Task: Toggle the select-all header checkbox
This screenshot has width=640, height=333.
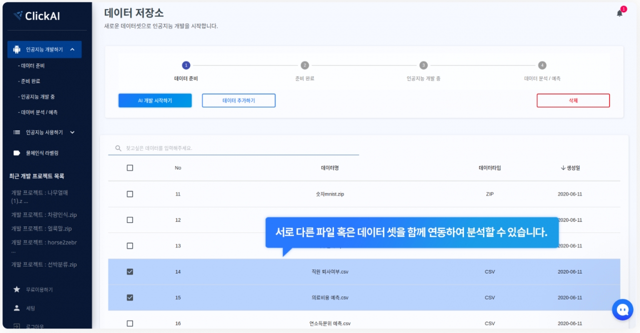Action: click(x=130, y=168)
